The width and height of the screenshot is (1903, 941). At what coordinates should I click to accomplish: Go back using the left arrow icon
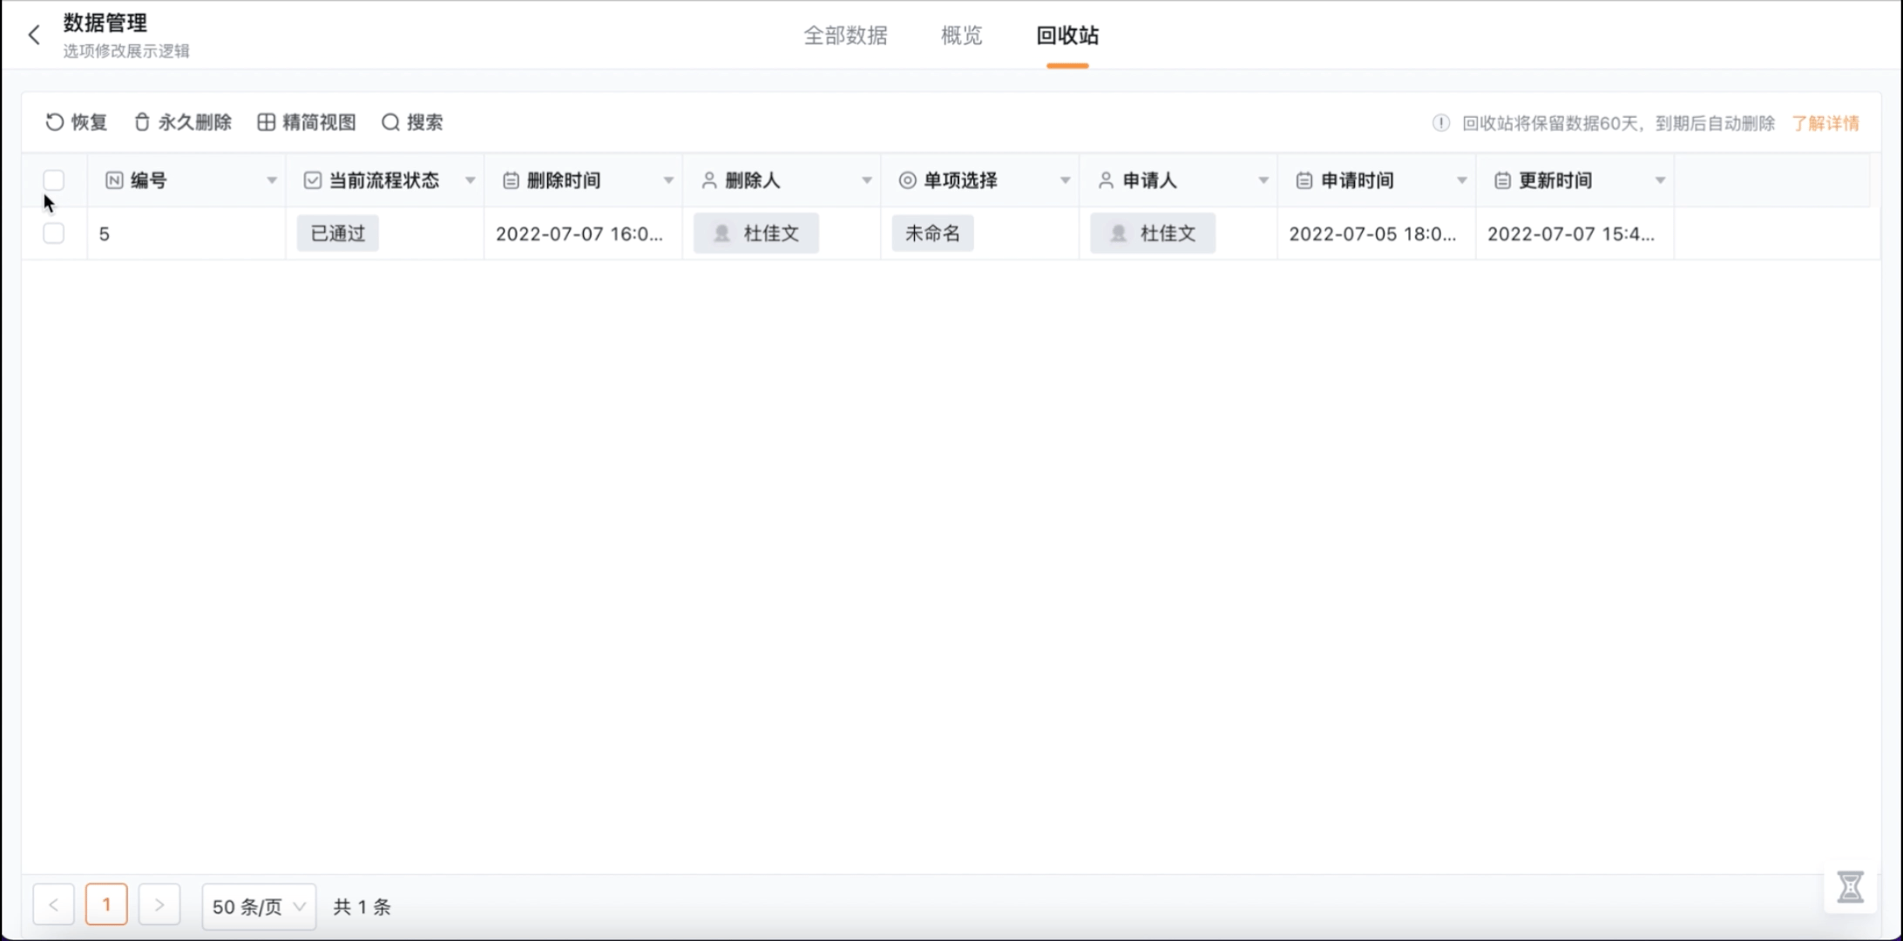tap(34, 35)
